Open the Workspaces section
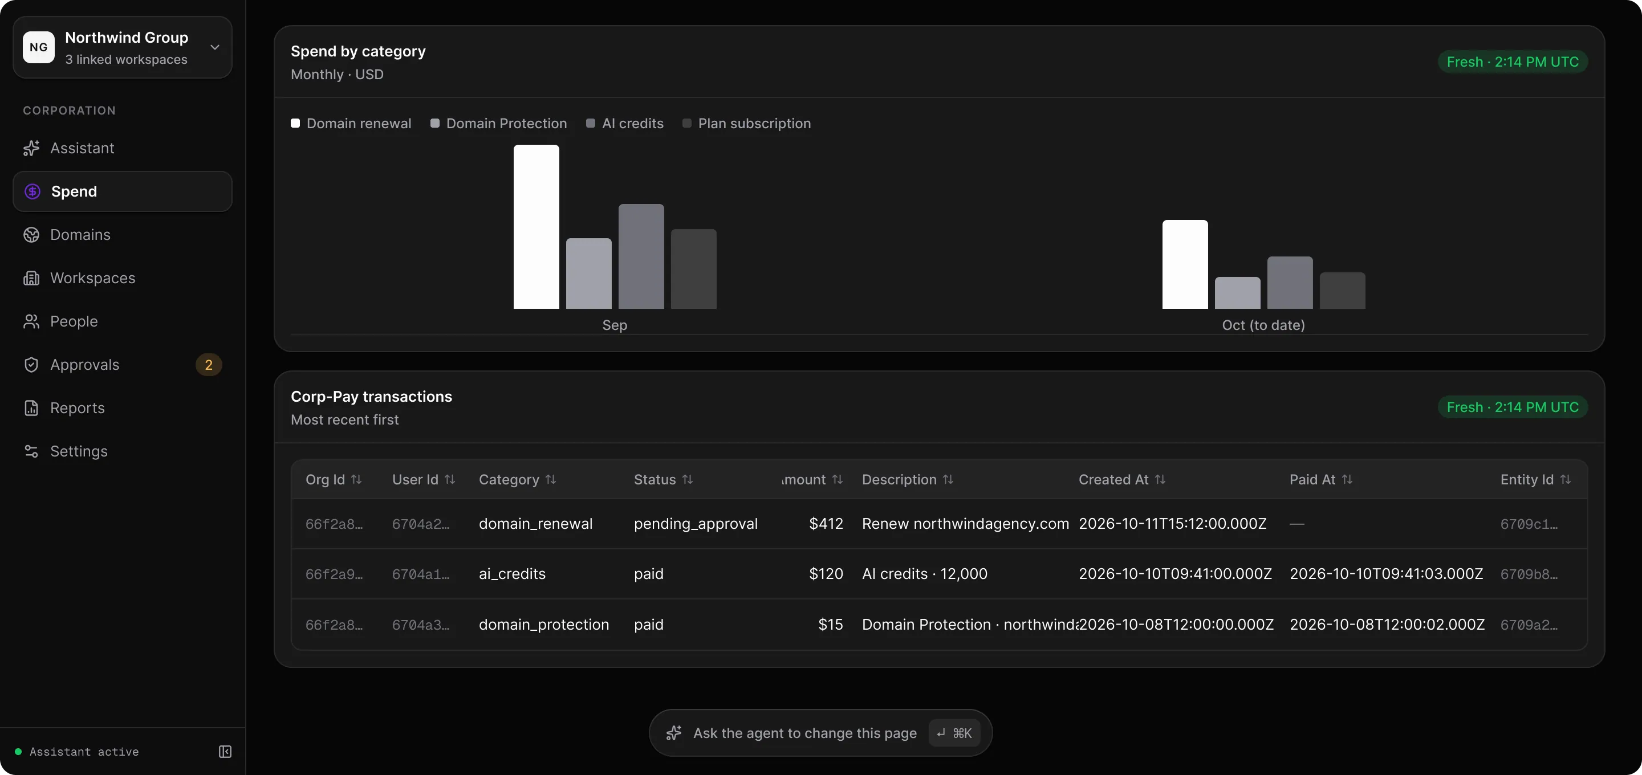This screenshot has height=775, width=1642. pyautogui.click(x=123, y=278)
